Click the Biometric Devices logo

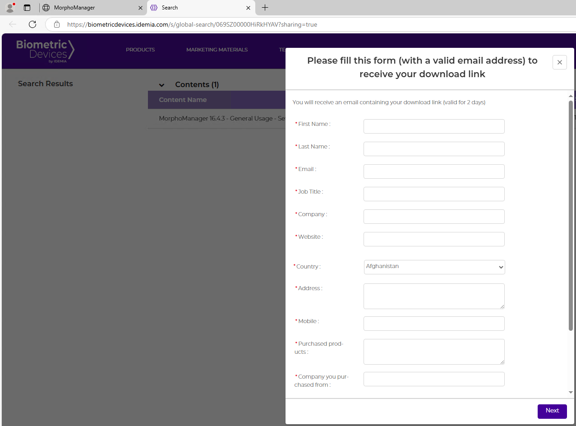(46, 51)
